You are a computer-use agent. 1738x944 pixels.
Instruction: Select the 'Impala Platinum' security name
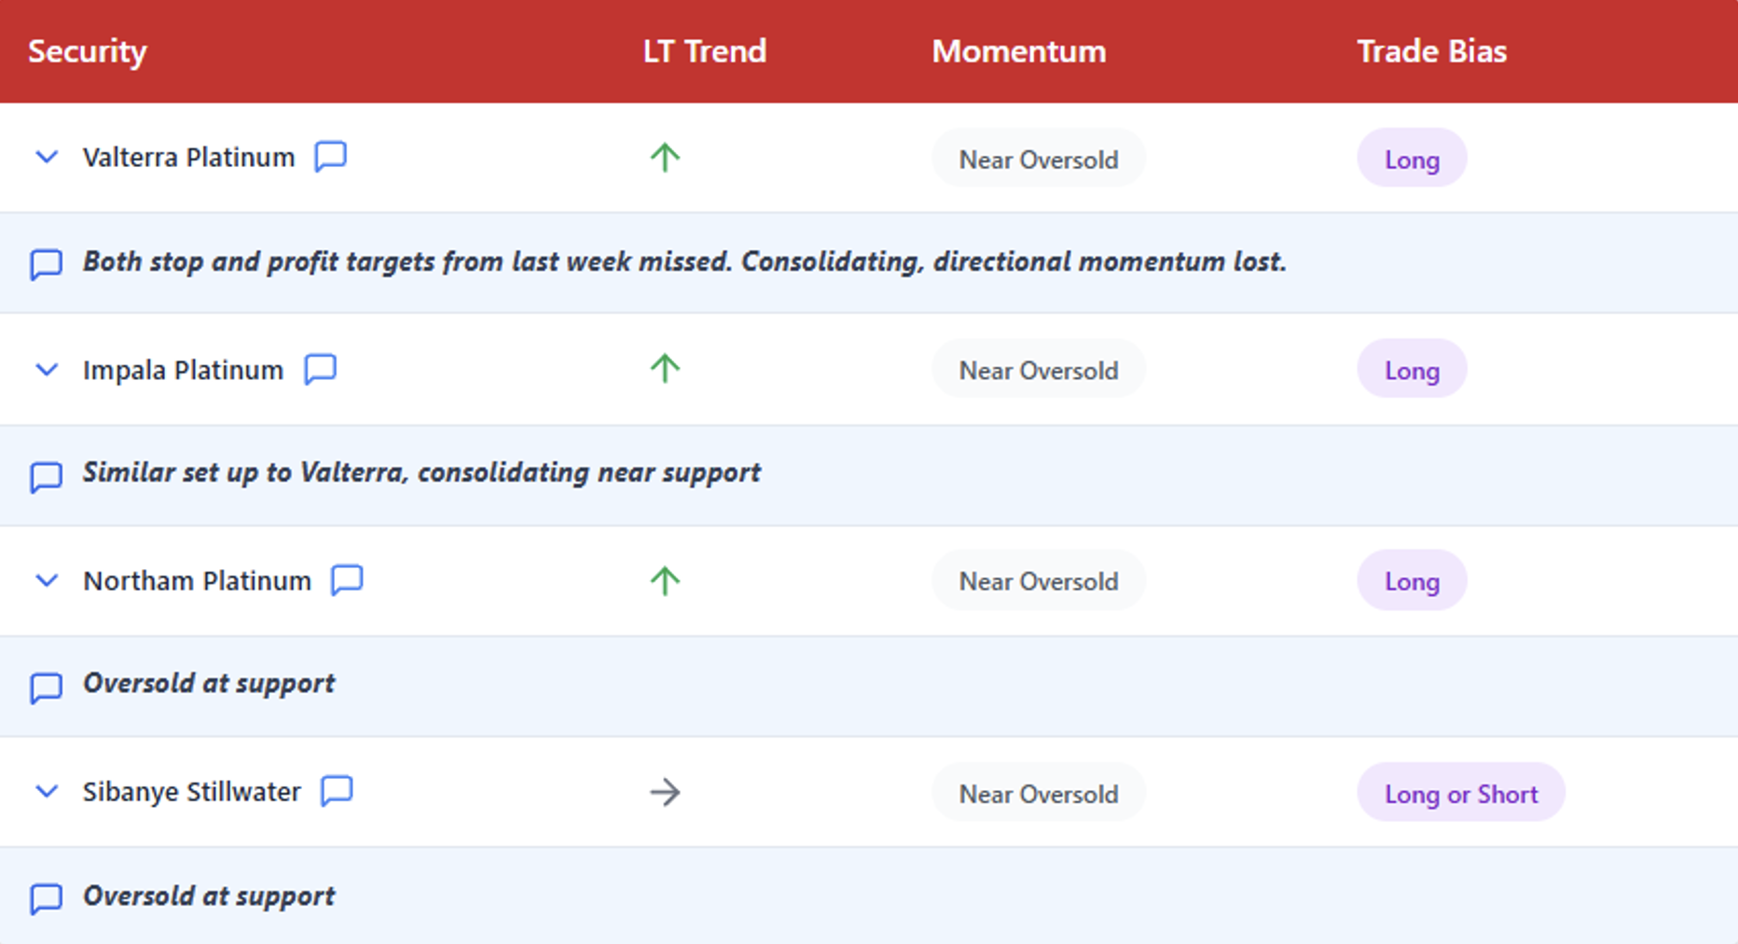183,369
